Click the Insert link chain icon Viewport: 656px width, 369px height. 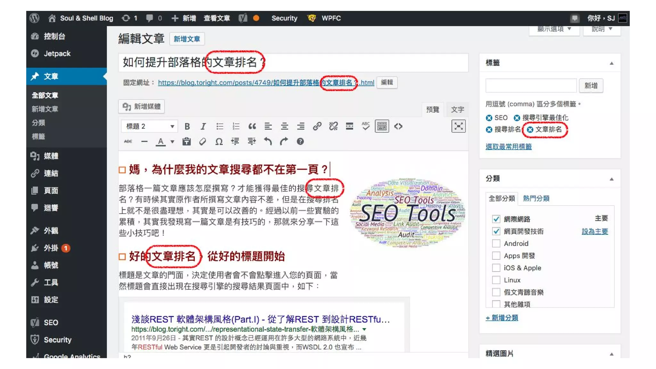click(317, 126)
